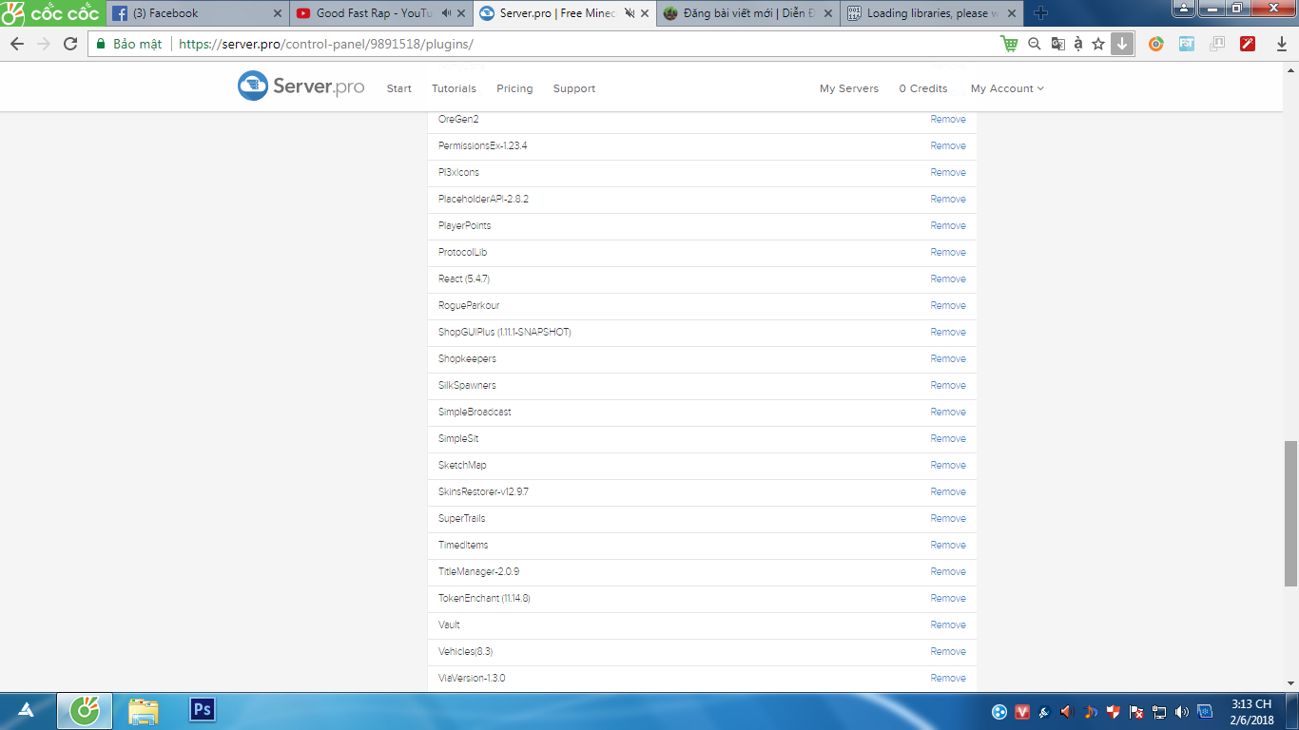The image size is (1299, 730).
Task: Click the address bar URL field
Action: point(585,44)
